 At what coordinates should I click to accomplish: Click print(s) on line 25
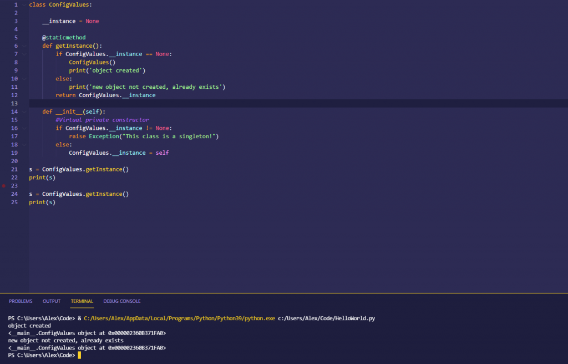[x=42, y=202]
